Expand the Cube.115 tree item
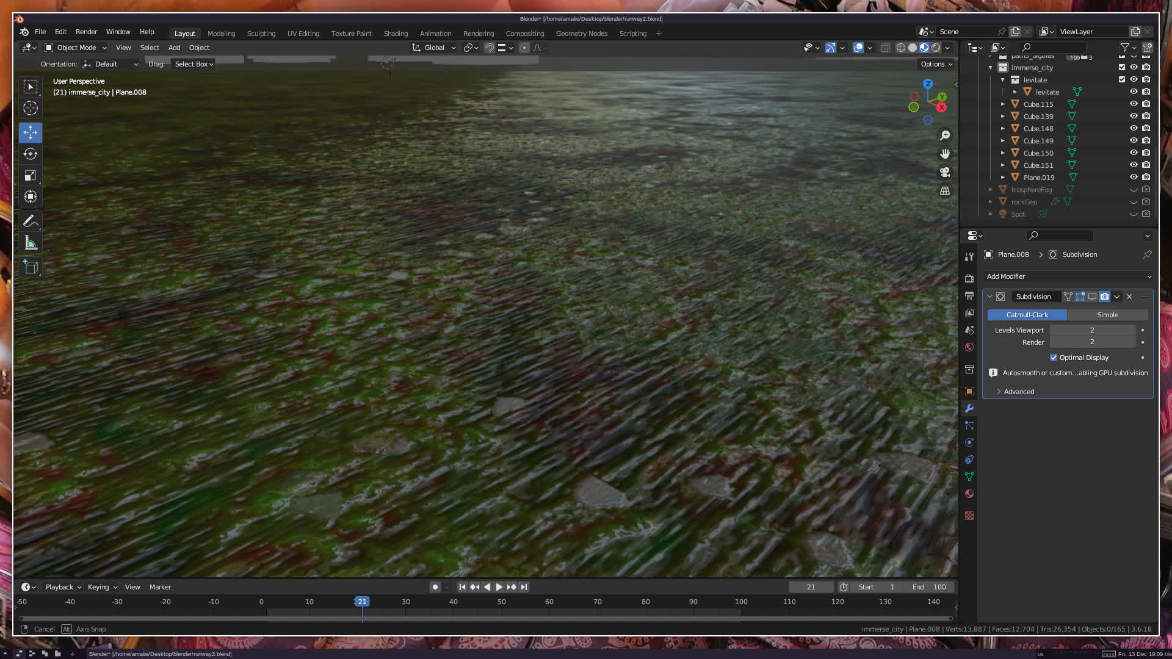The image size is (1172, 659). [x=1002, y=104]
